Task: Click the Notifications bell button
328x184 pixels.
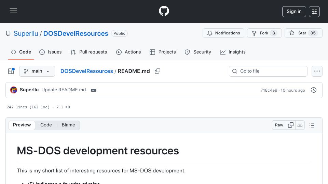Action: point(223,33)
